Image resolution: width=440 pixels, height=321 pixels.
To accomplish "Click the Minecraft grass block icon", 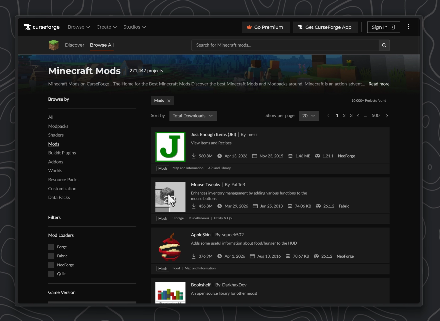I will [53, 45].
